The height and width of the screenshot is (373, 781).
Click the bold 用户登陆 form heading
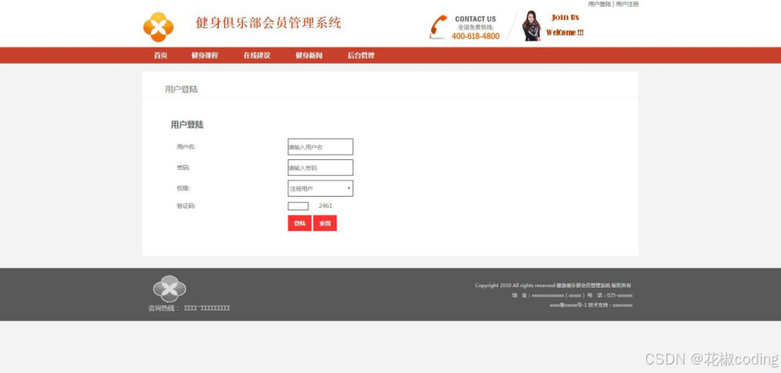click(187, 125)
